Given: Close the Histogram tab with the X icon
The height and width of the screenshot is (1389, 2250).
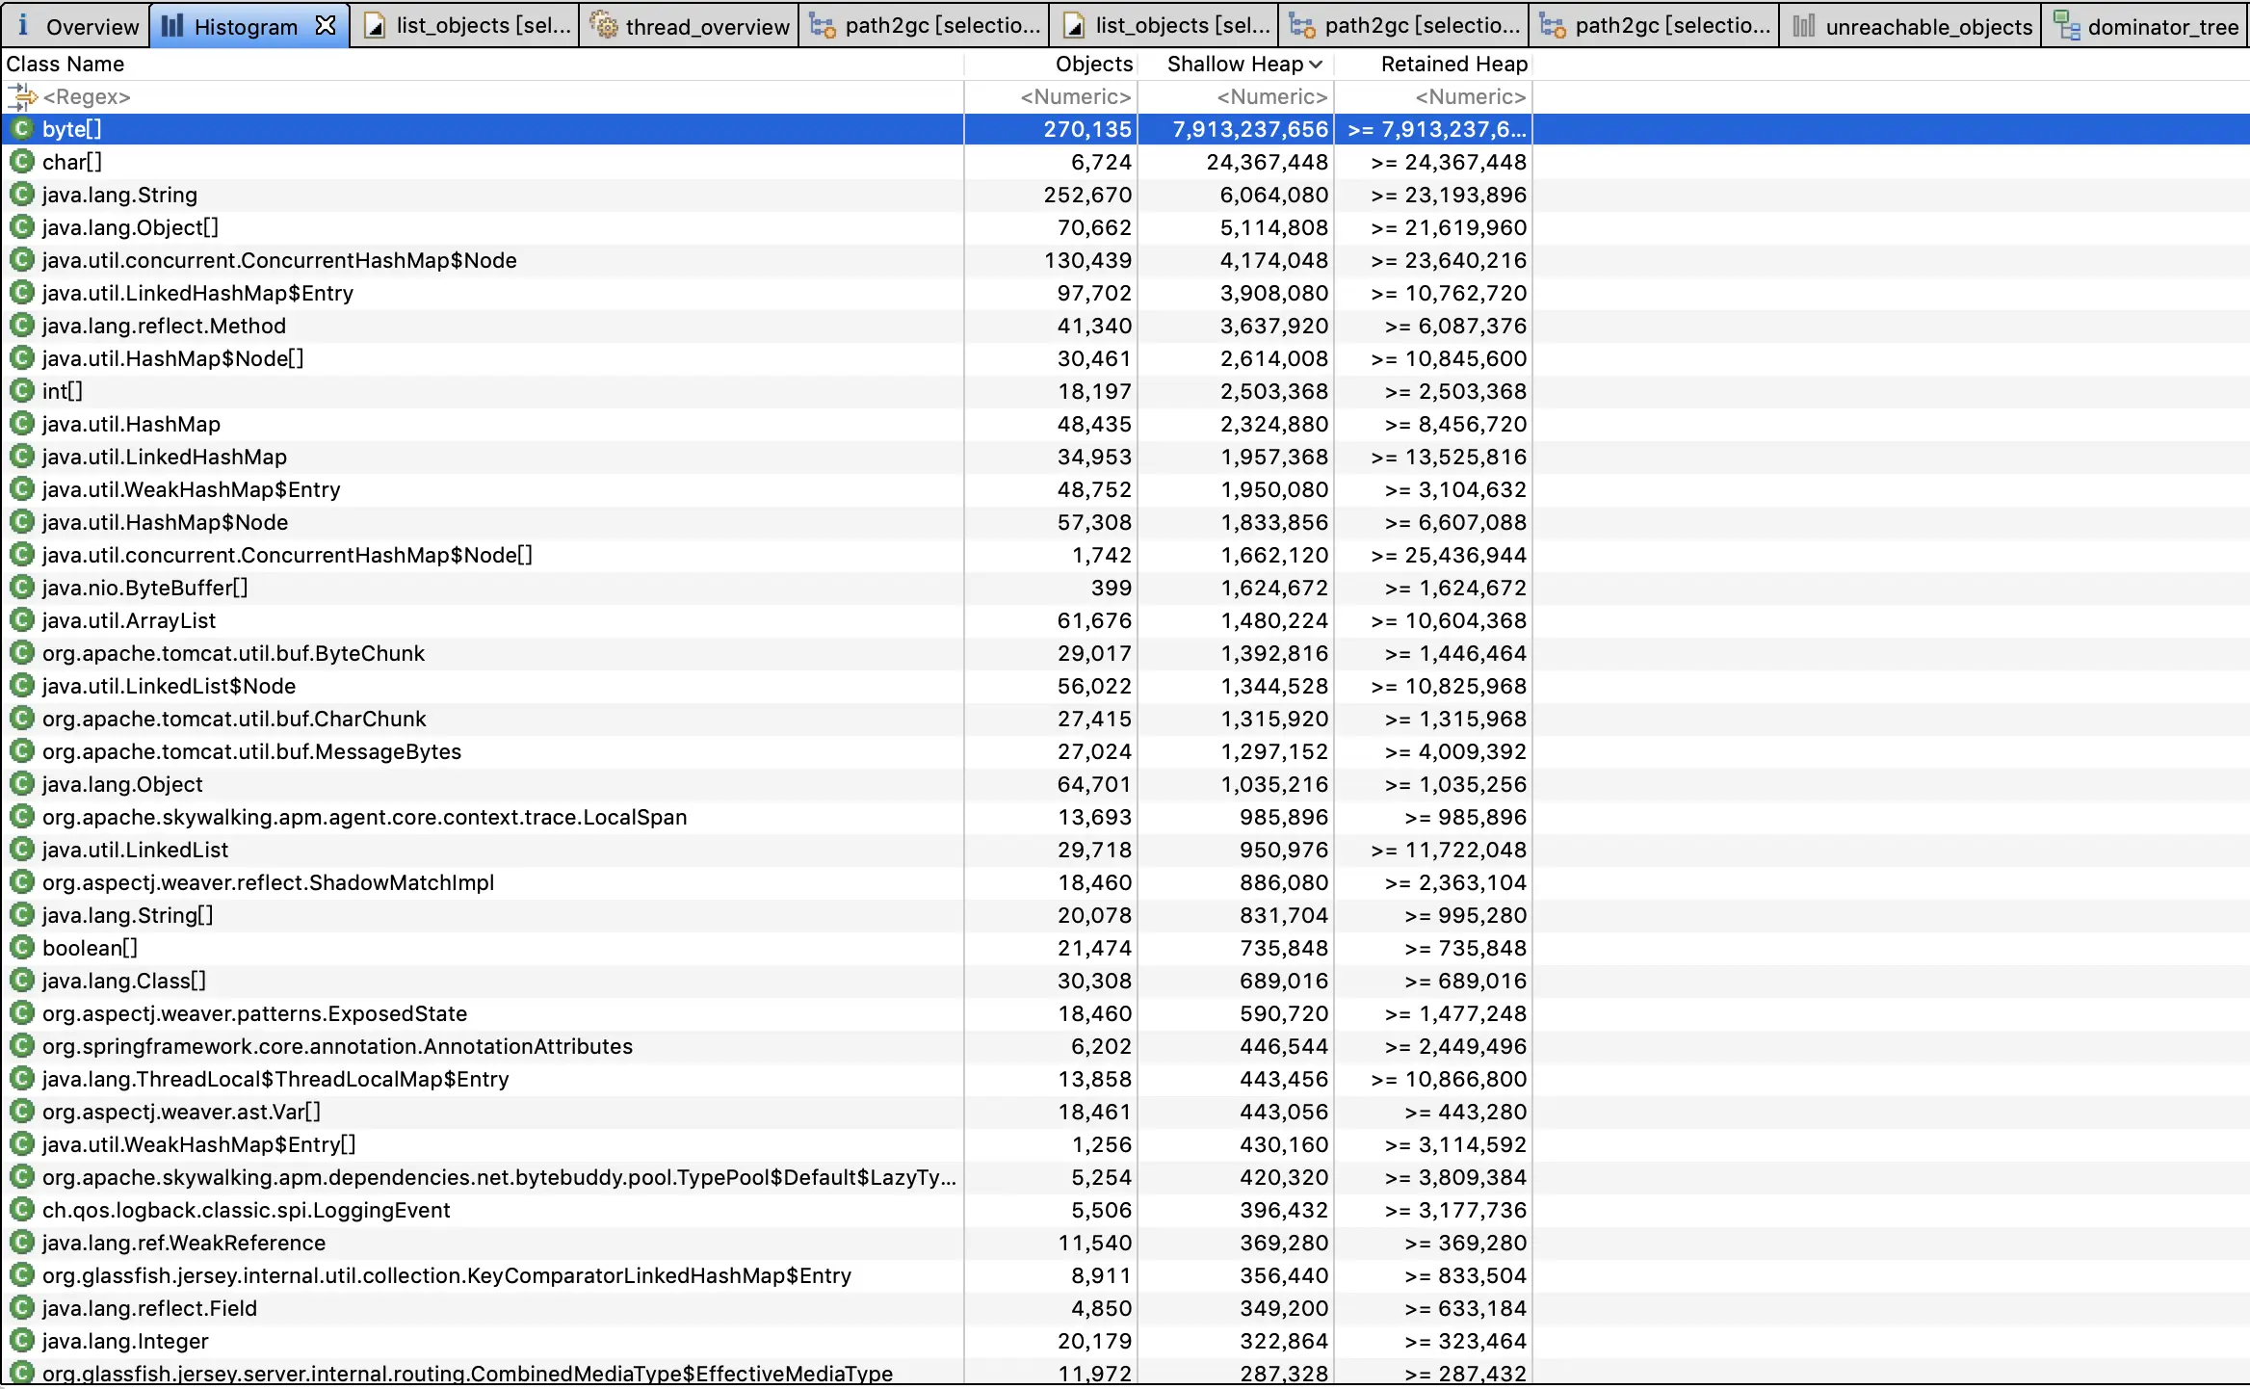Looking at the screenshot, I should [x=327, y=26].
